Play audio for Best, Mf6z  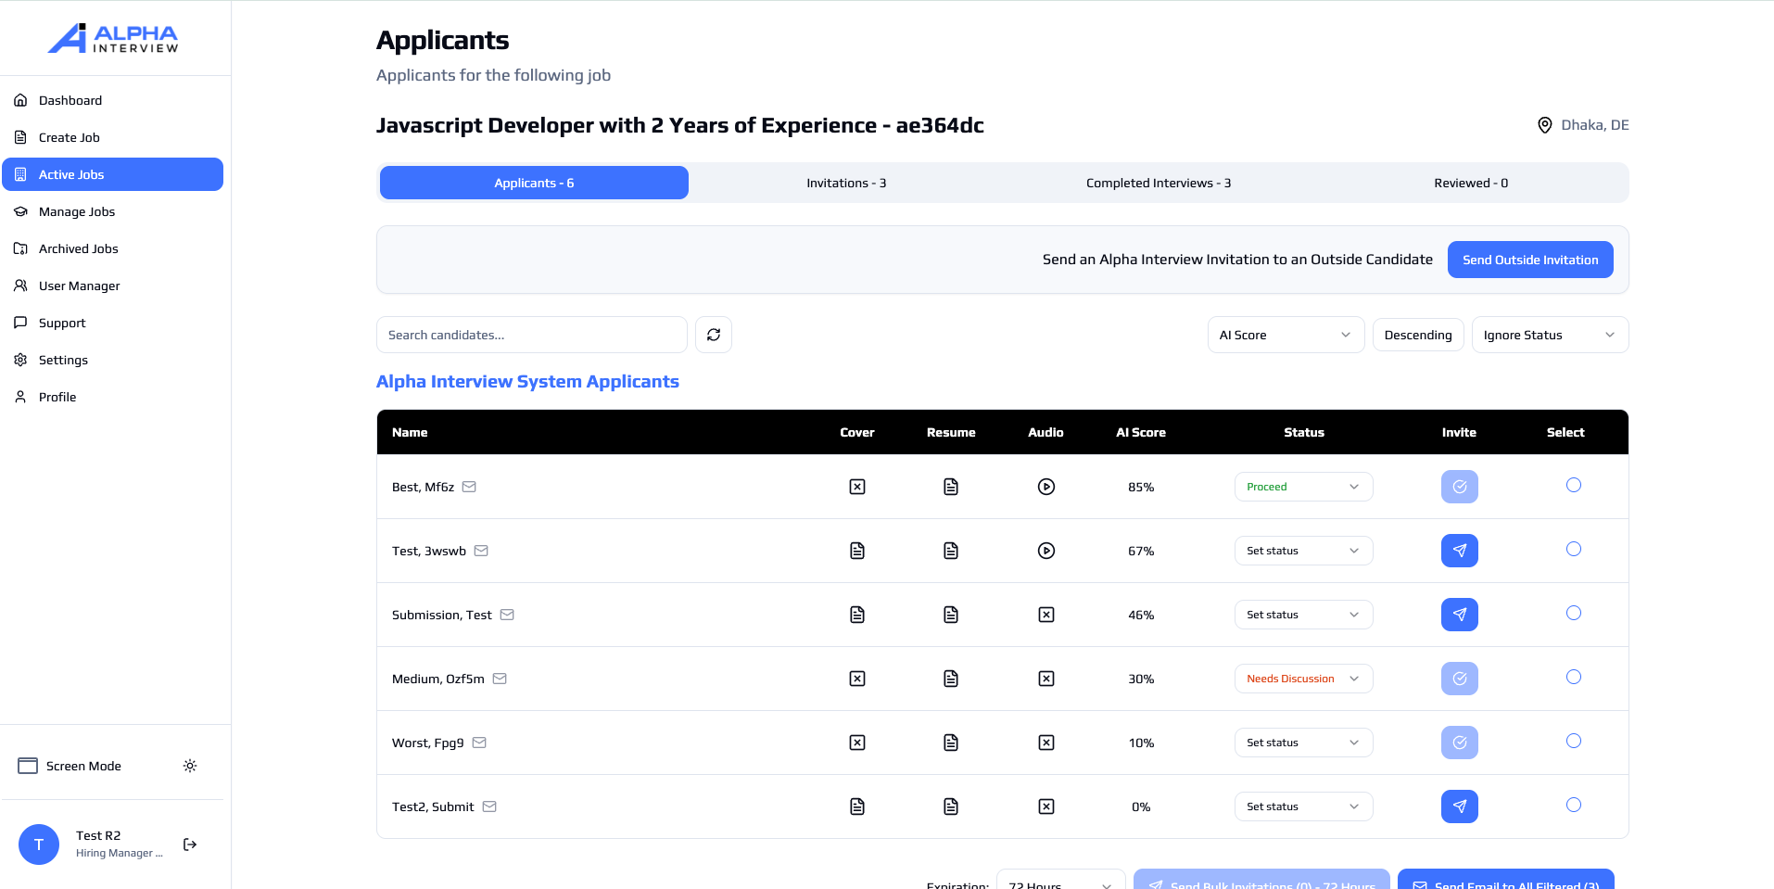click(1045, 487)
